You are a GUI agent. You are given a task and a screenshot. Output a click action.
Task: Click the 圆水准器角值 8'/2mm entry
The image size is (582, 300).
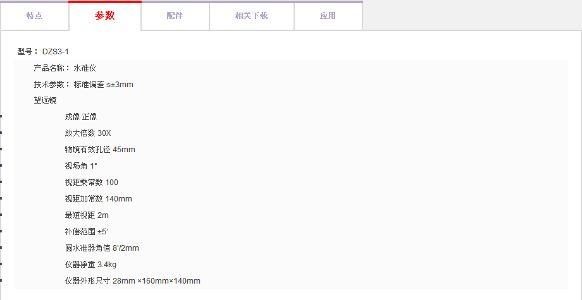101,248
